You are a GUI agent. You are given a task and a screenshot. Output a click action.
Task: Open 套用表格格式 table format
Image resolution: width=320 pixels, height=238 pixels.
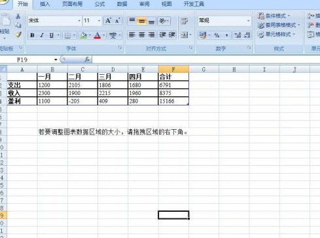pyautogui.click(x=279, y=25)
